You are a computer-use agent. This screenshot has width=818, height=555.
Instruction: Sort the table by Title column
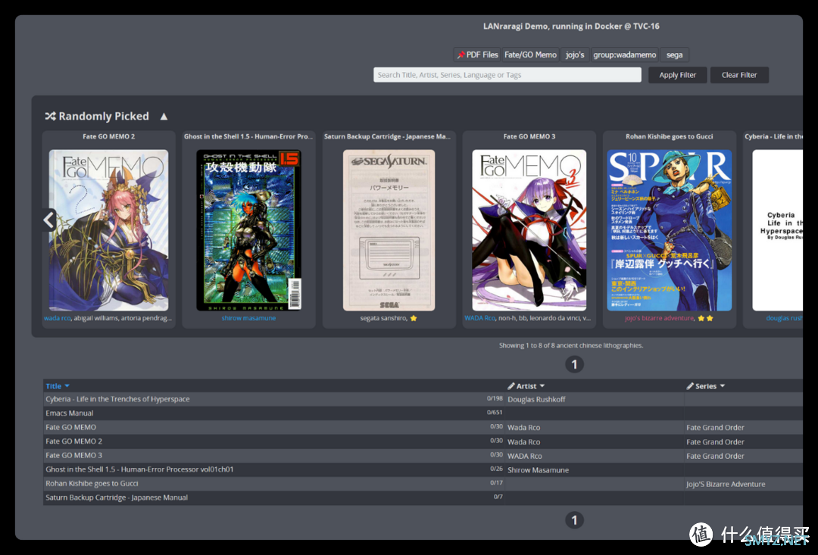(58, 386)
